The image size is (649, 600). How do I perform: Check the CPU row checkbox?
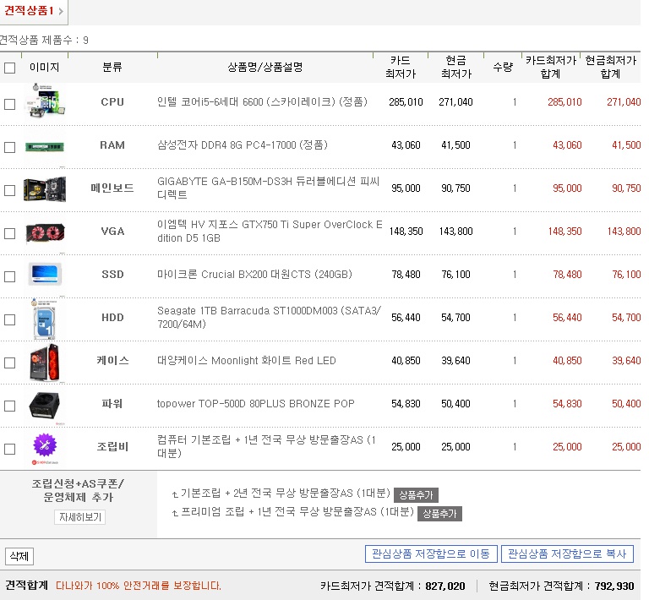coord(10,104)
